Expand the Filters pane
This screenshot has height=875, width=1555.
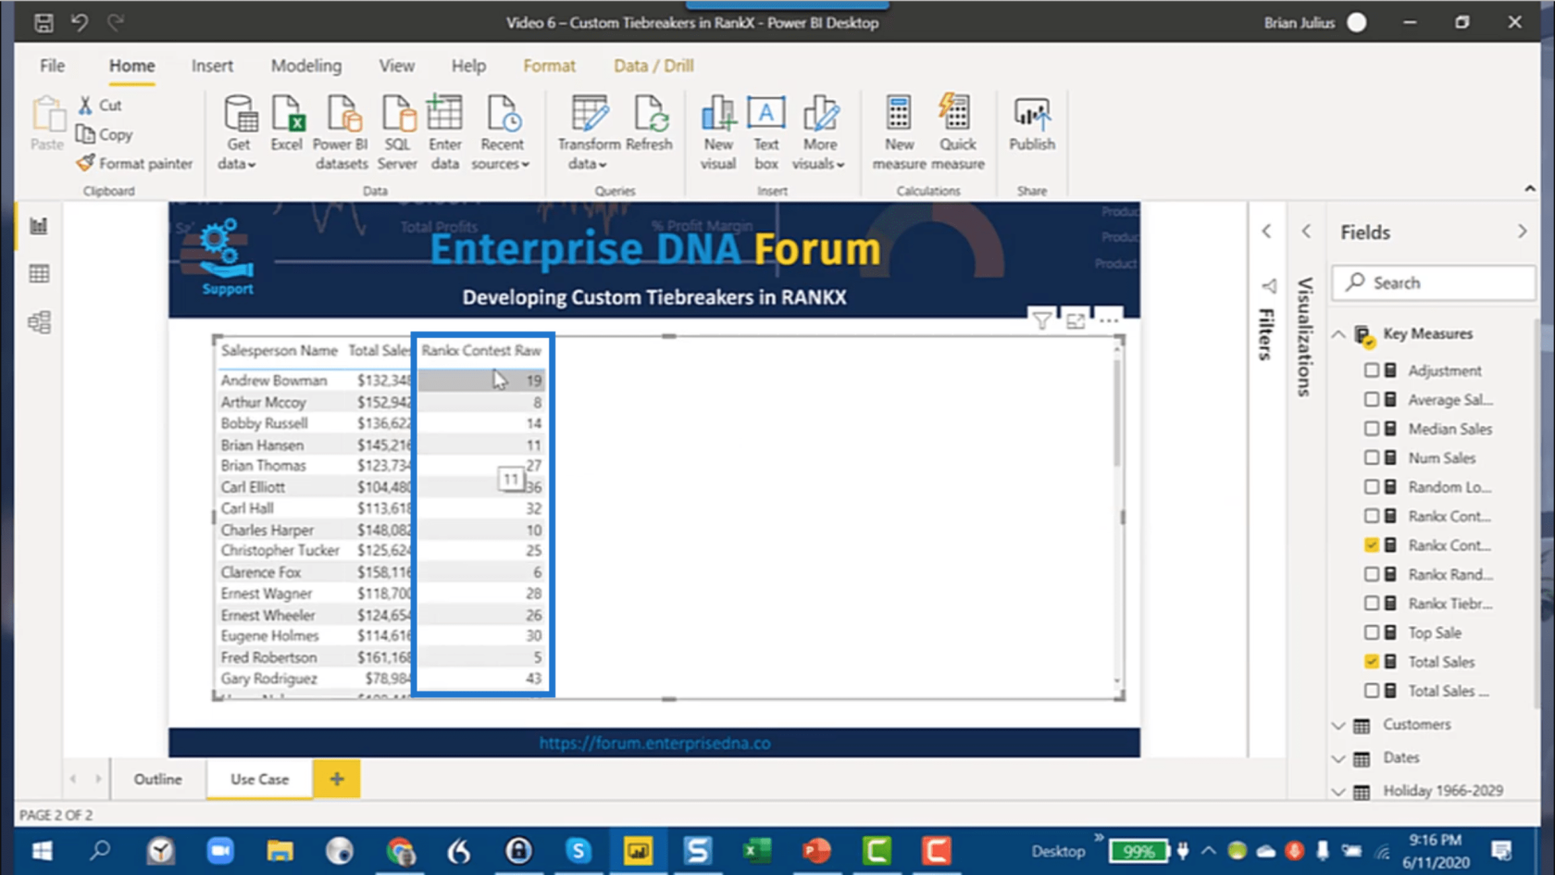1267,231
